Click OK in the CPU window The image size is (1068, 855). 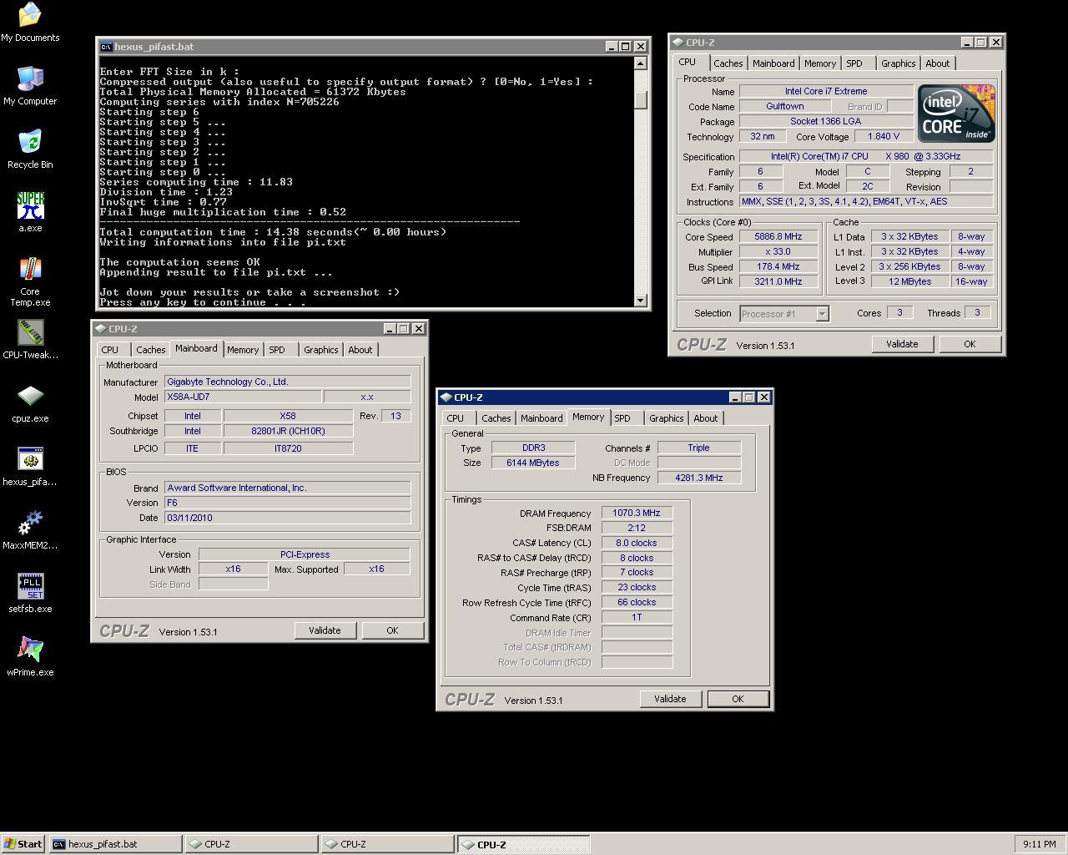point(970,344)
